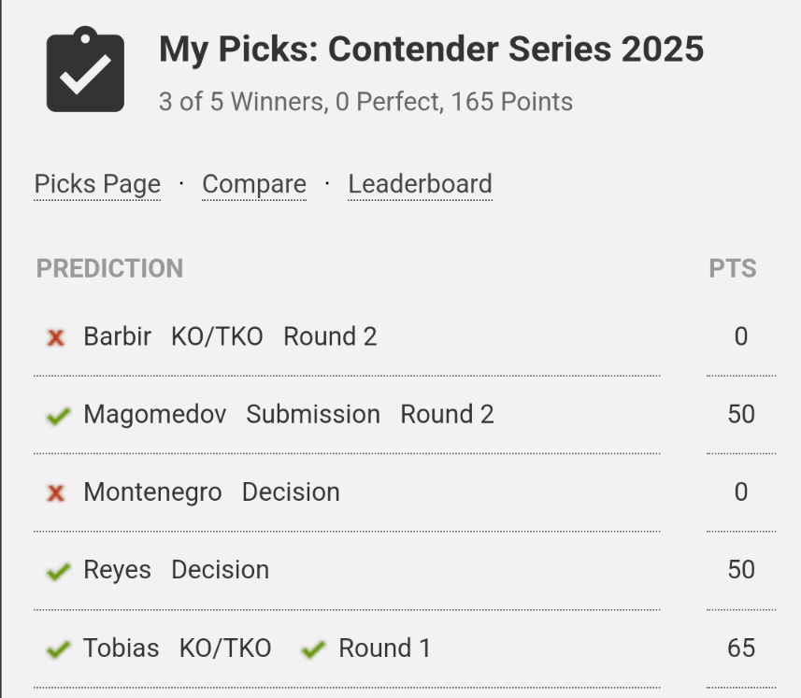Viewport: 801px width, 698px height.
Task: Click the My Picks: Contender Series 2025 heading
Action: click(431, 50)
